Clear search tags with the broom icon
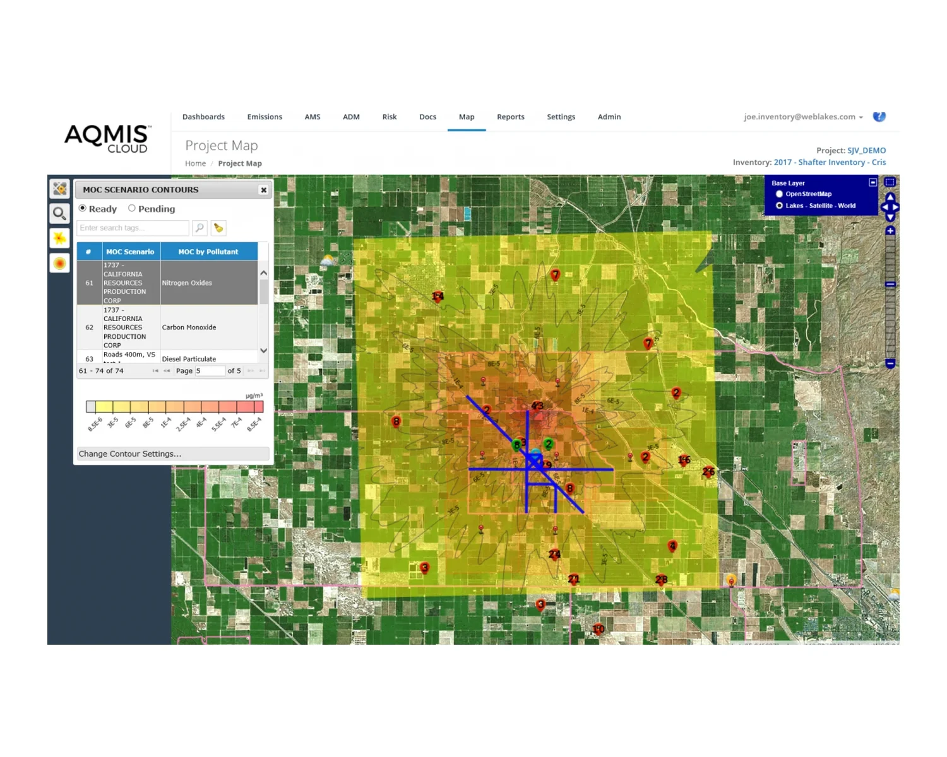 (x=218, y=228)
